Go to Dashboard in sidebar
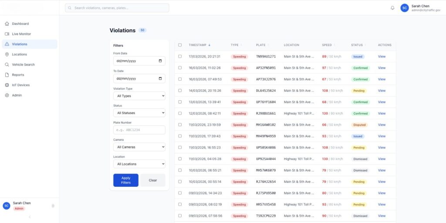This screenshot has height=223, width=446. (30, 24)
